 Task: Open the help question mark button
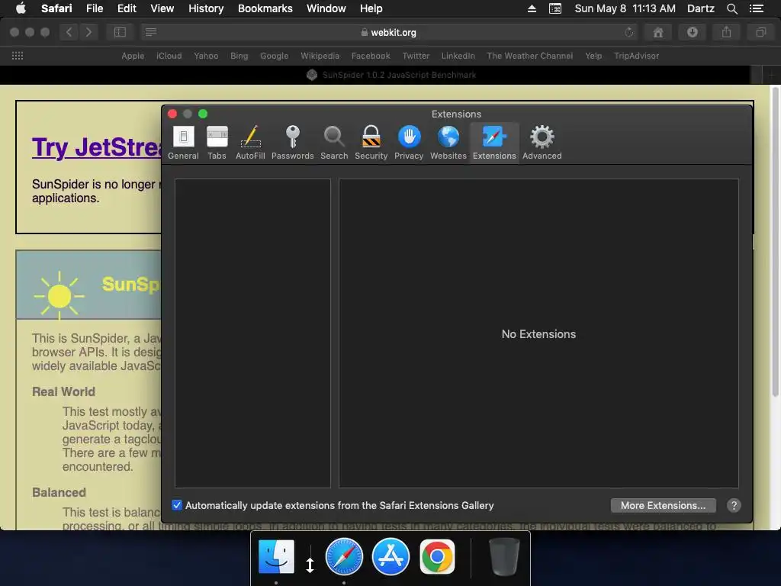734,505
